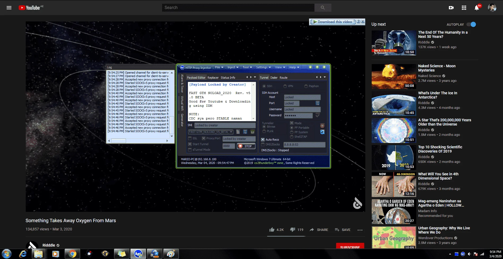
Task: Click the Download this video button
Action: 333,22
